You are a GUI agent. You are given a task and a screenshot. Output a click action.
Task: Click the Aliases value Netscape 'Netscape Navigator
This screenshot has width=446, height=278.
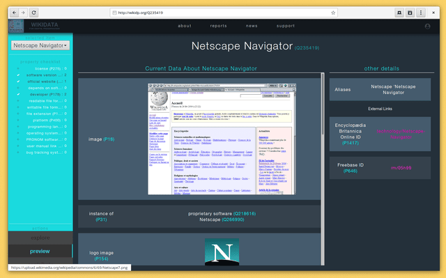click(x=393, y=90)
